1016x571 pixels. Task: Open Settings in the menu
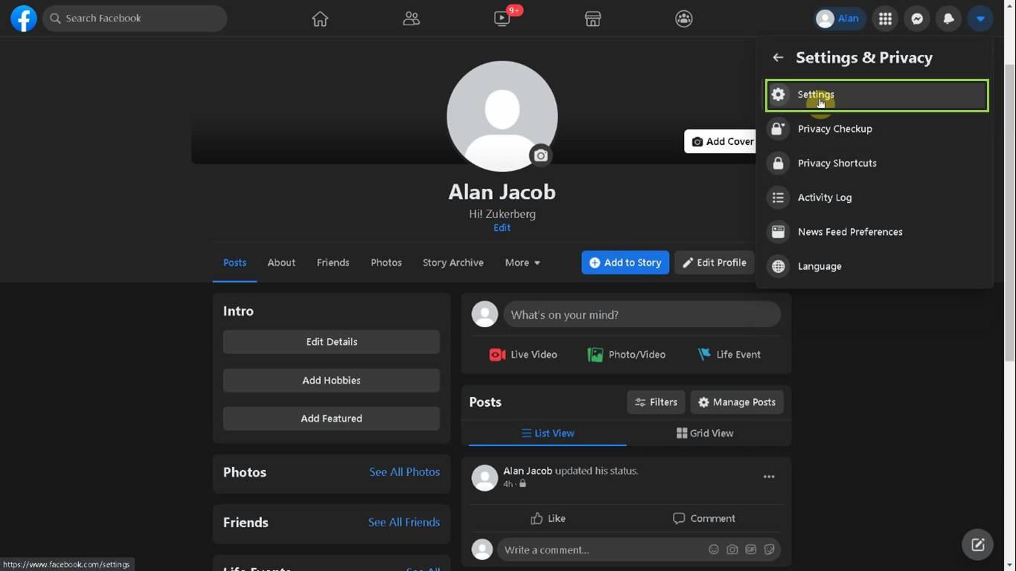click(877, 95)
